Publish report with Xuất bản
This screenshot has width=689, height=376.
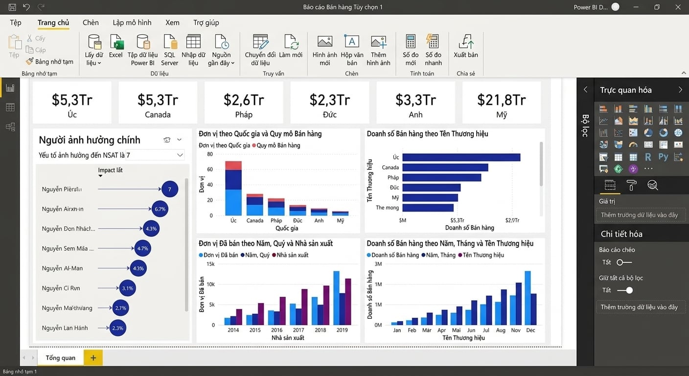[x=466, y=47]
